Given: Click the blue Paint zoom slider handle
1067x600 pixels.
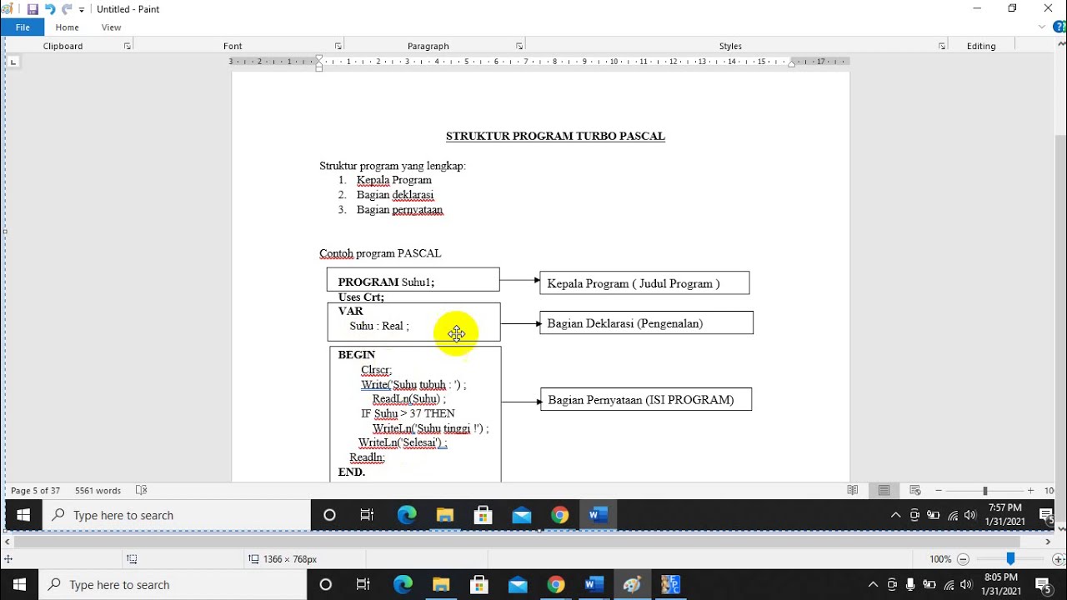Looking at the screenshot, I should 1010,559.
